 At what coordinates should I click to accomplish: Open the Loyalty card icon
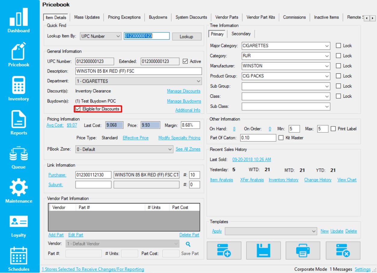click(x=19, y=222)
